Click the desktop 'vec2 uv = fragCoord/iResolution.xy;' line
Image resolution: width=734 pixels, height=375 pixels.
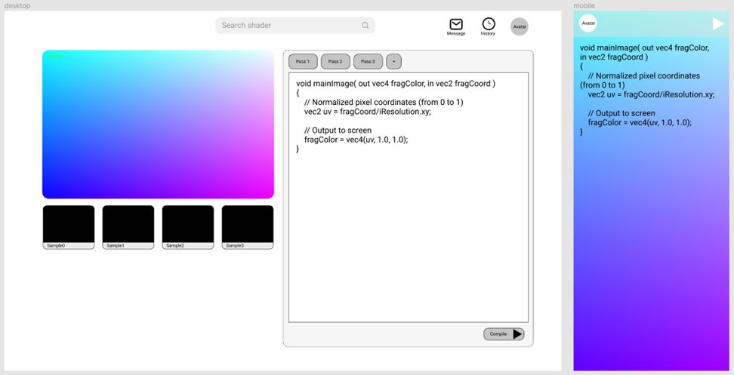point(368,112)
